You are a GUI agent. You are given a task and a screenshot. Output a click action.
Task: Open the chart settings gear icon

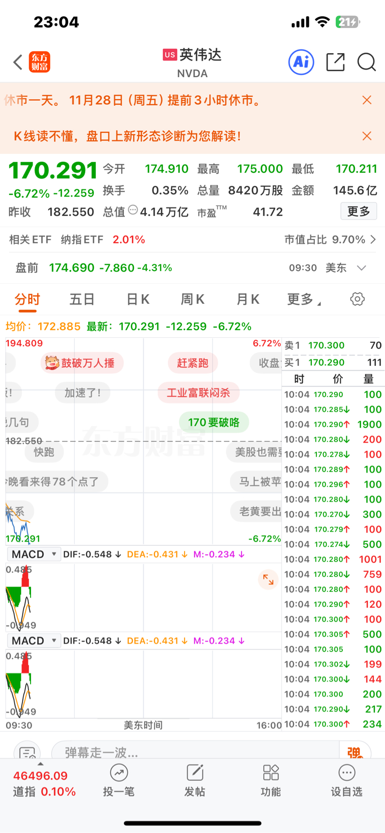point(357,299)
